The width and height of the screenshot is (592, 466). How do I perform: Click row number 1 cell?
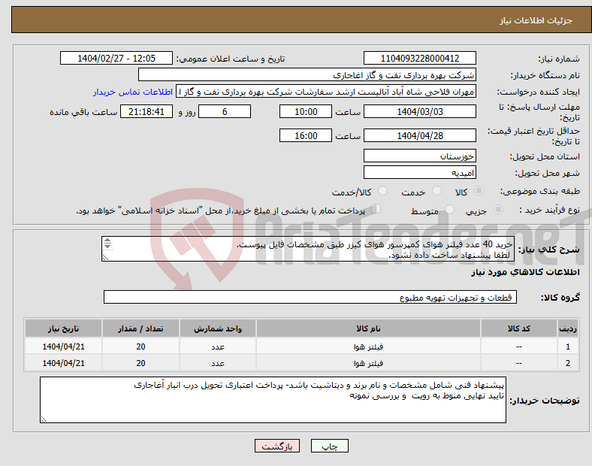(x=567, y=346)
